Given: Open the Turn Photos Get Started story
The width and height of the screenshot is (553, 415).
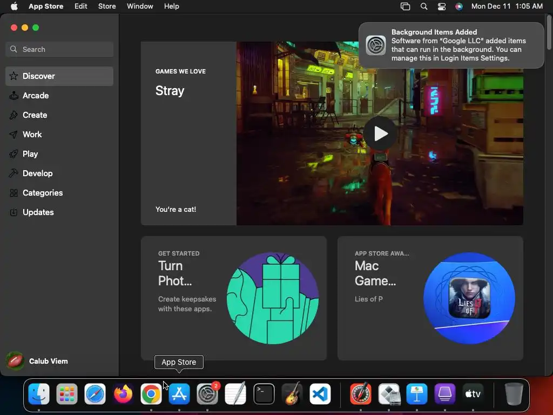Looking at the screenshot, I should coord(234,298).
